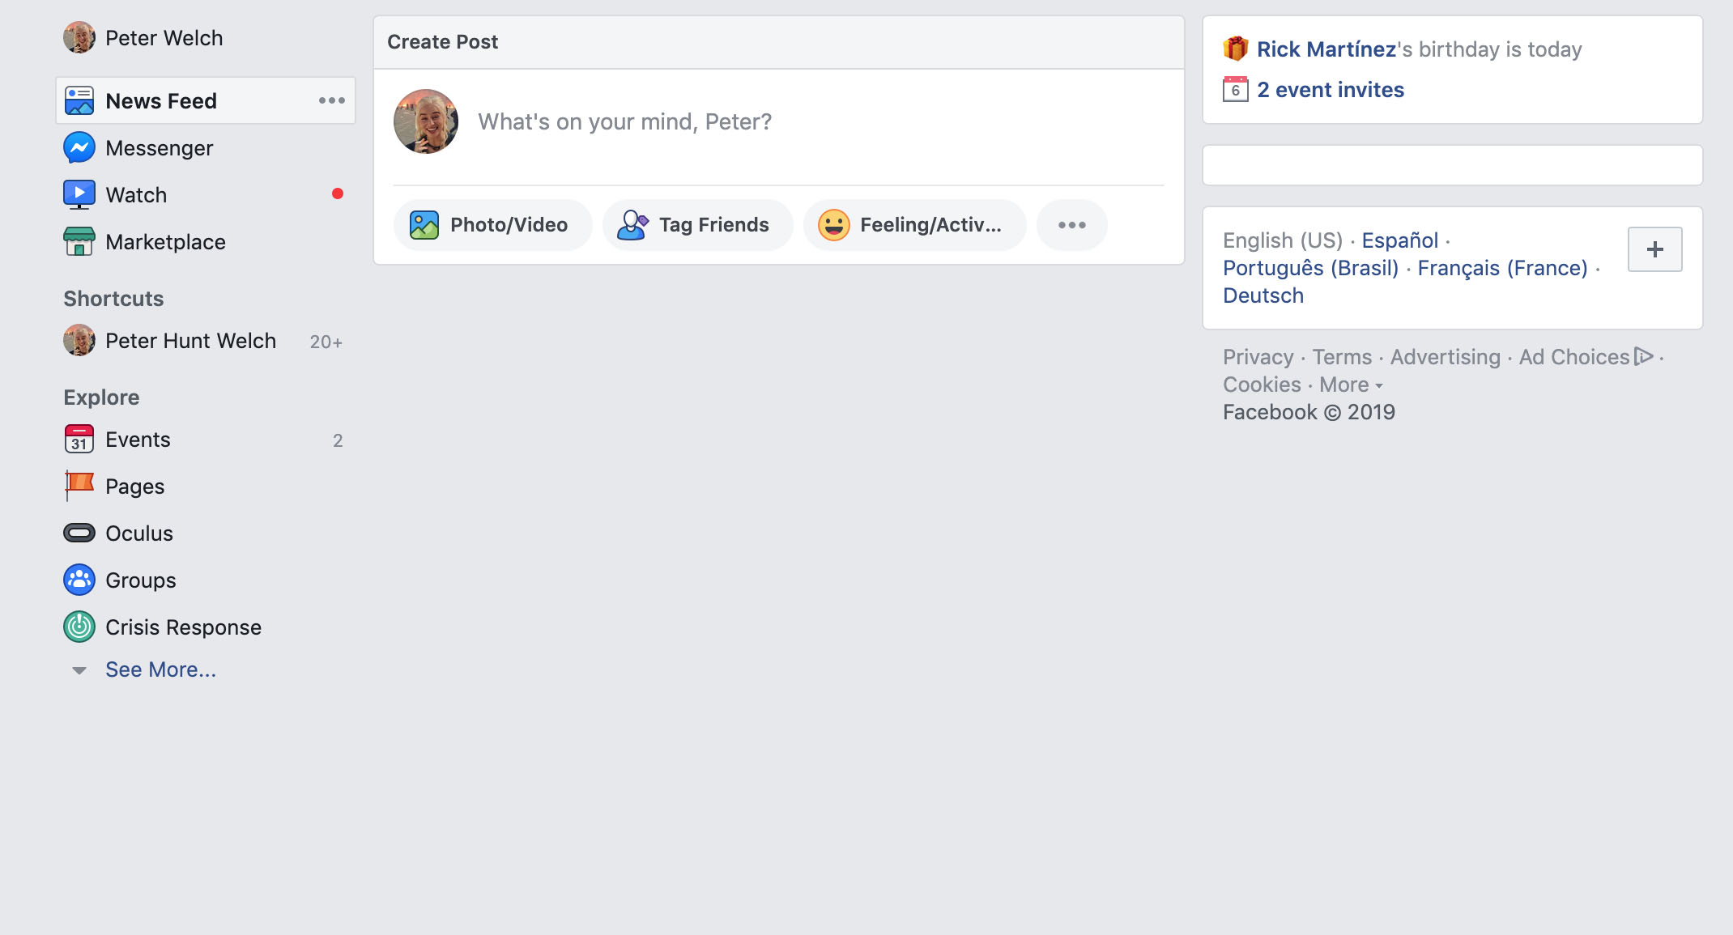This screenshot has height=935, width=1733.
Task: Open the Cookies footer link
Action: tap(1262, 385)
